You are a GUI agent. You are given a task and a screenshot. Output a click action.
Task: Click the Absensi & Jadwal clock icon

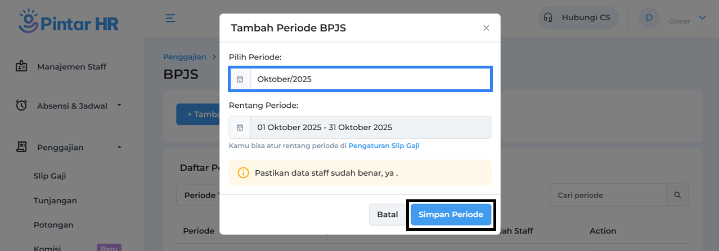21,106
